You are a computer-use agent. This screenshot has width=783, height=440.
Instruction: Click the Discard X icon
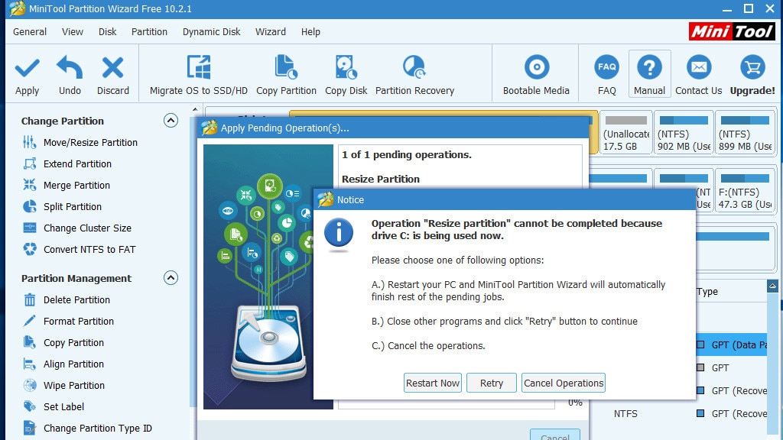[113, 67]
